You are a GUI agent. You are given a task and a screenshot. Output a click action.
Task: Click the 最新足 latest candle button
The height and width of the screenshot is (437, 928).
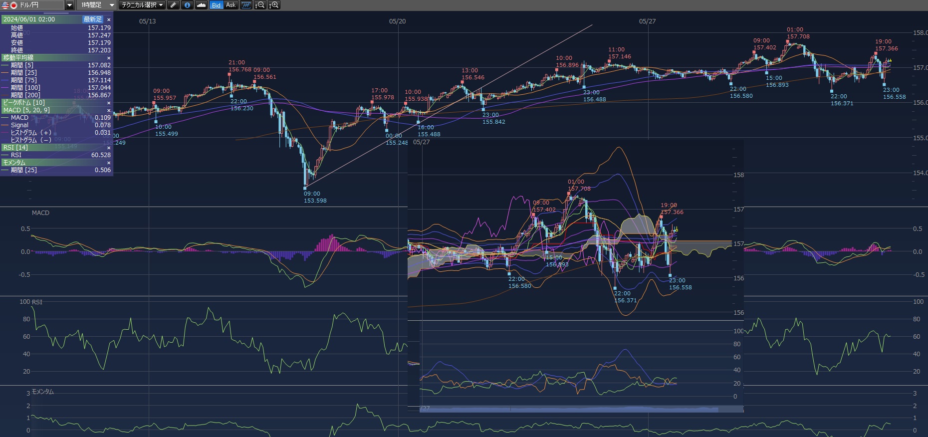(93, 19)
